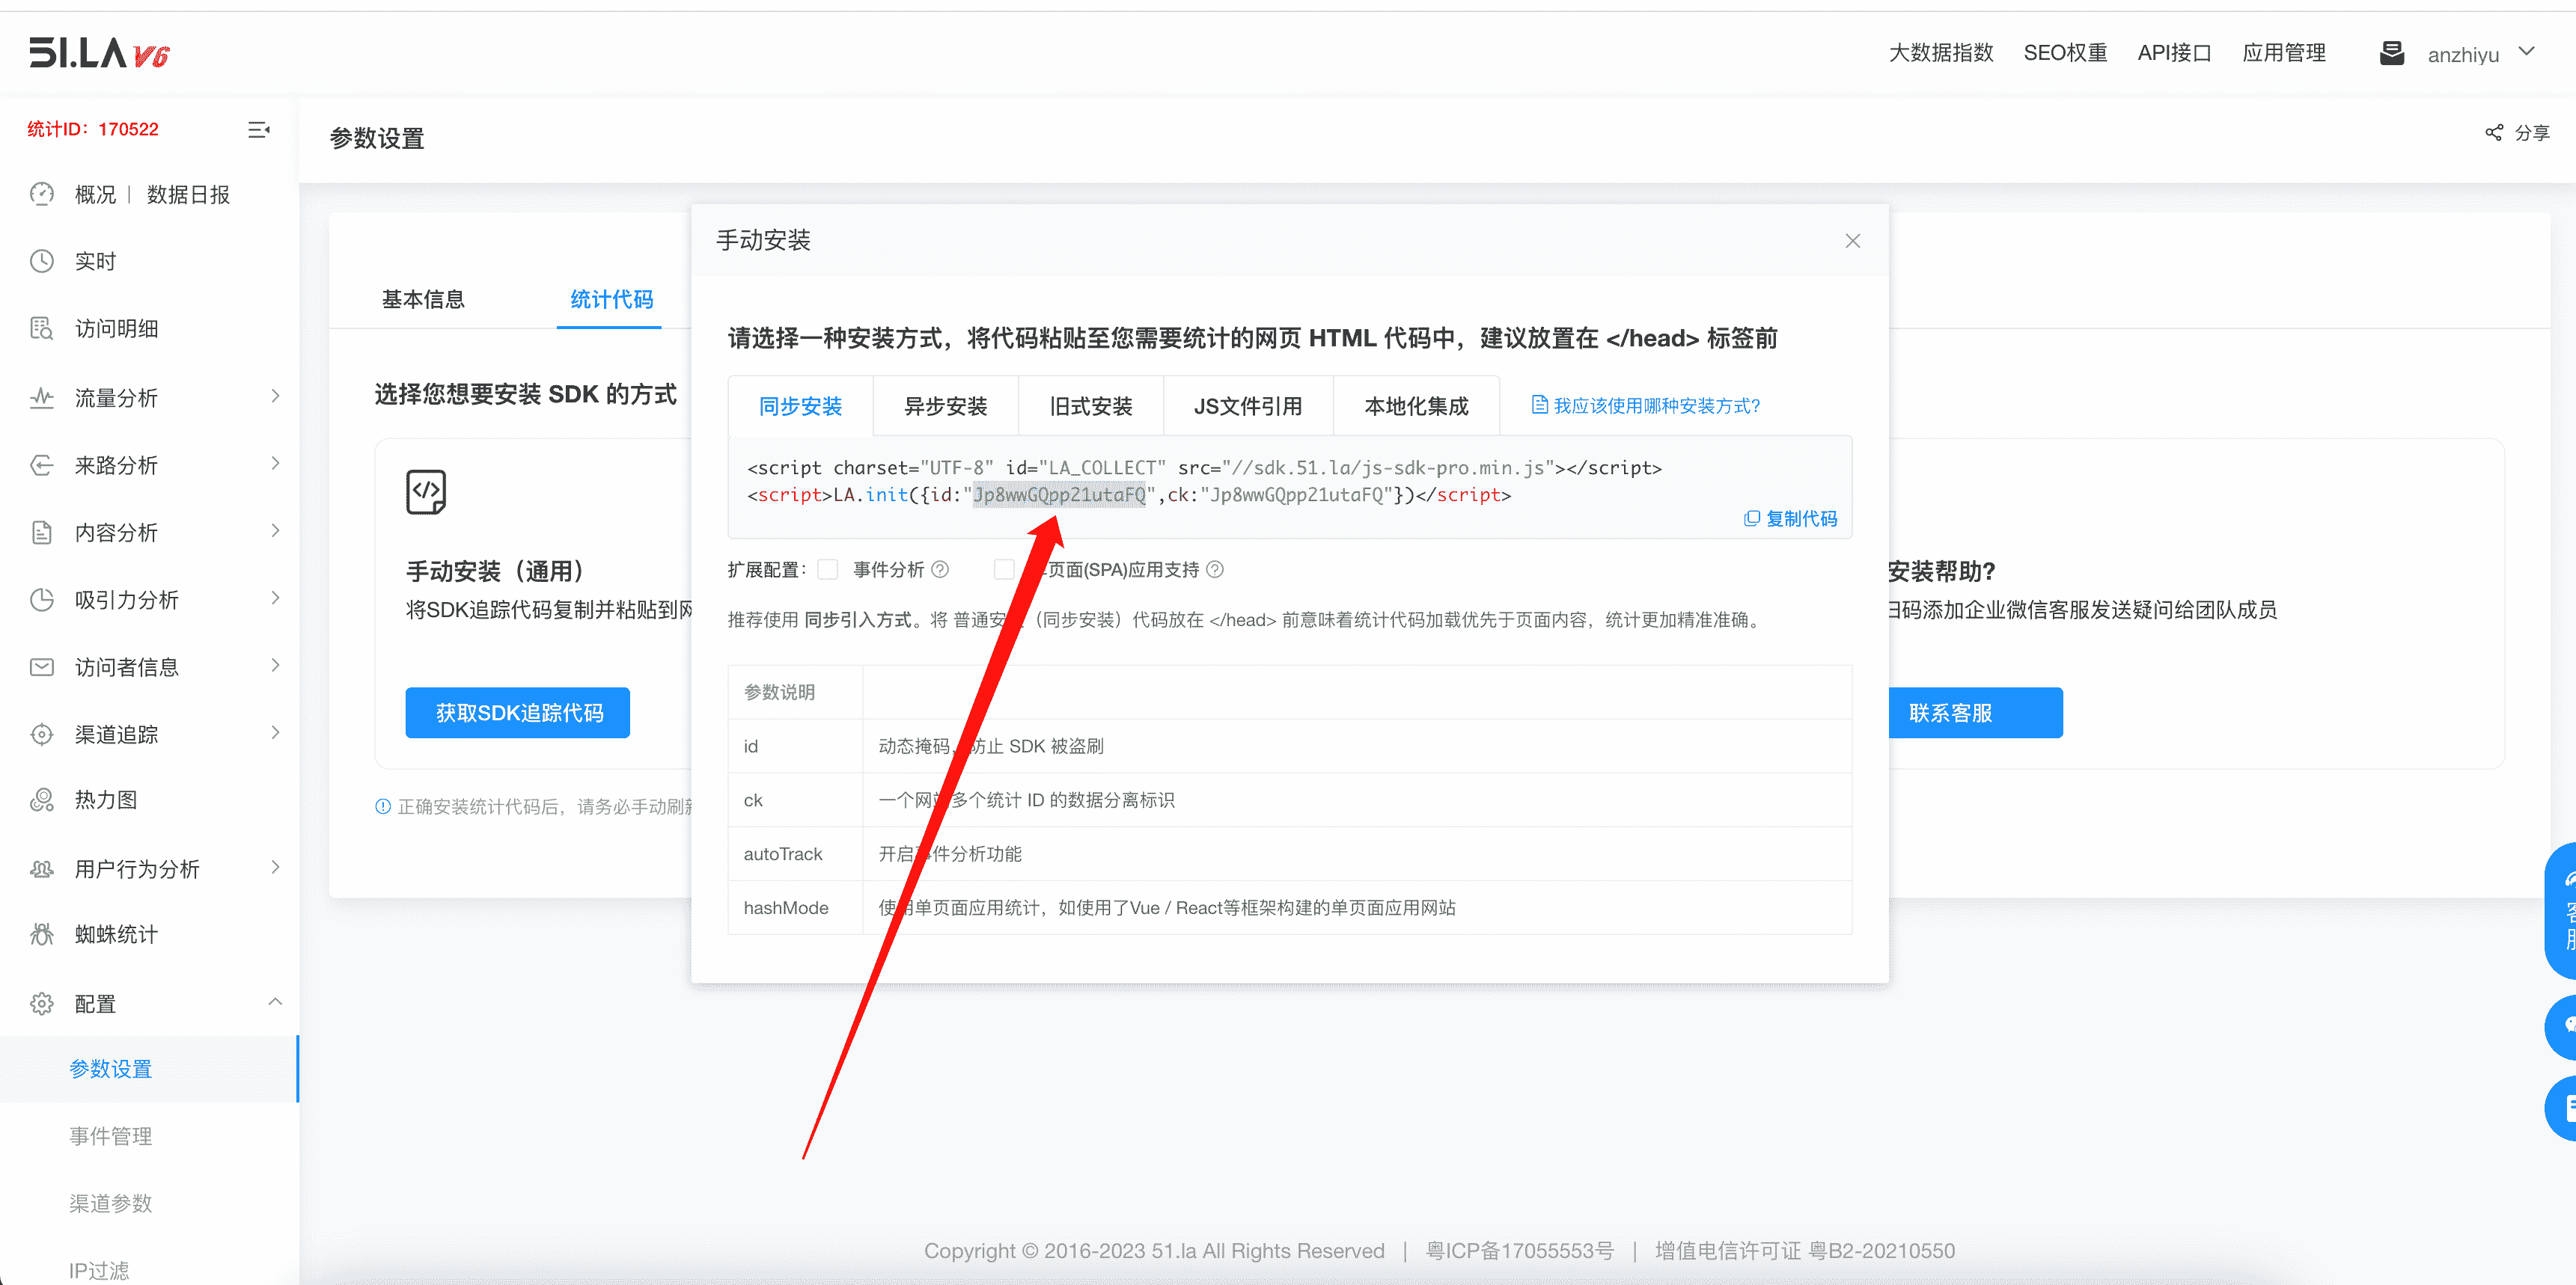The width and height of the screenshot is (2576, 1285).
Task: Click the copy icon of 复制代码
Action: [x=1752, y=518]
